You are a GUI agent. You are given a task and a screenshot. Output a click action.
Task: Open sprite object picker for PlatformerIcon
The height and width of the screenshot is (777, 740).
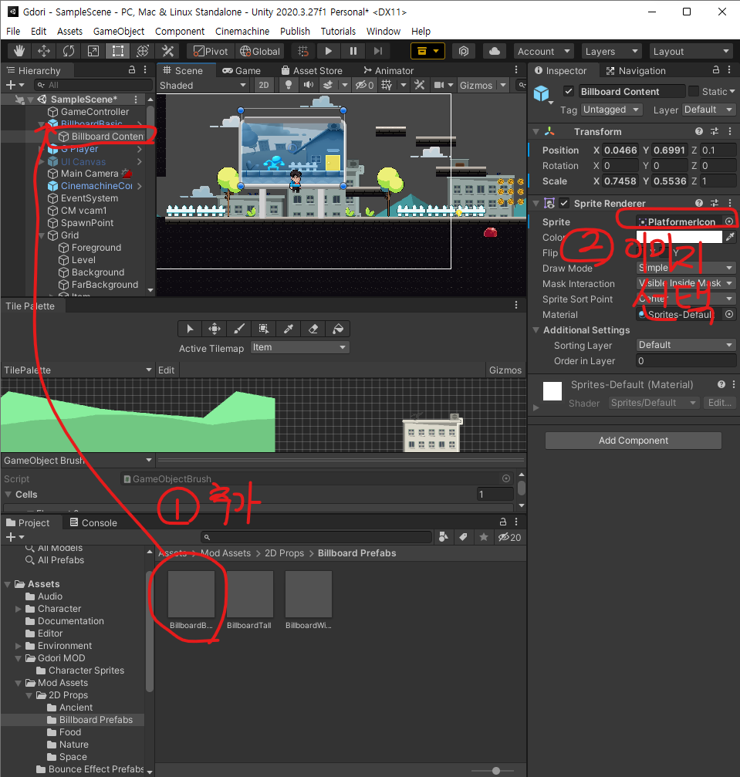[x=729, y=221]
